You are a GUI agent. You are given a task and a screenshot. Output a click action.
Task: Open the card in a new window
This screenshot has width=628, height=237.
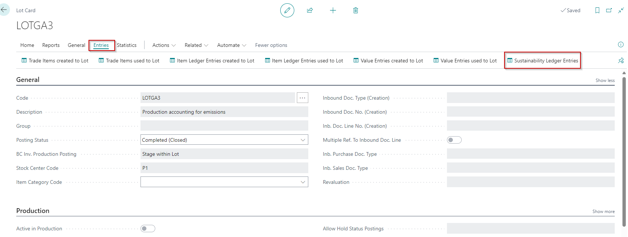(x=609, y=10)
